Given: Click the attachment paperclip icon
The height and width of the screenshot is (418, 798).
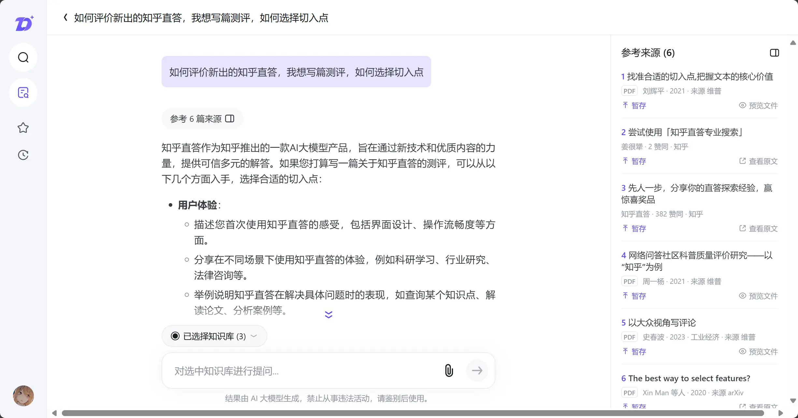Looking at the screenshot, I should point(449,370).
